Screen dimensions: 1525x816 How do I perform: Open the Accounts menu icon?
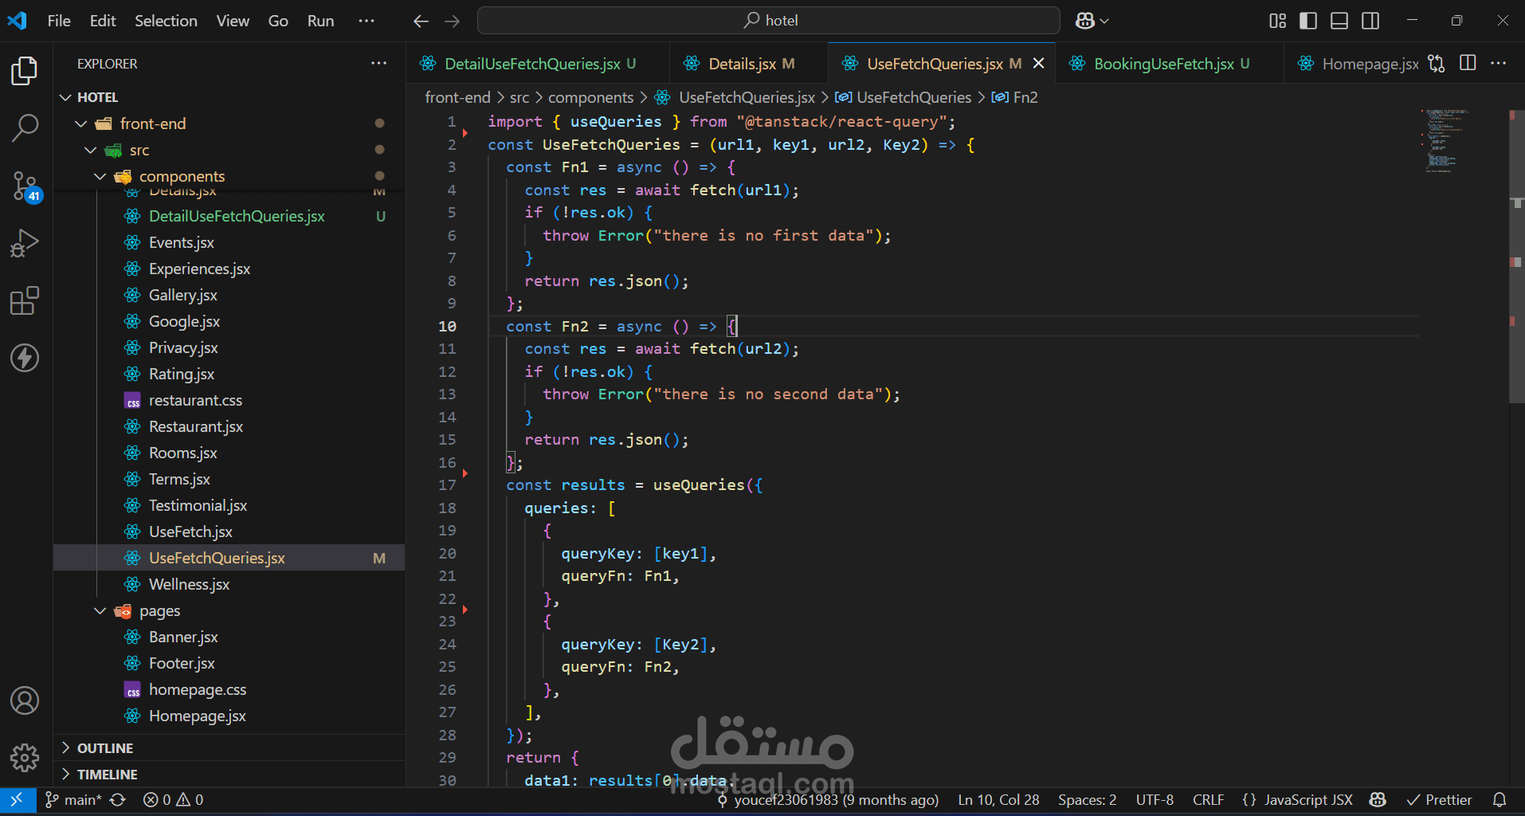(x=25, y=700)
